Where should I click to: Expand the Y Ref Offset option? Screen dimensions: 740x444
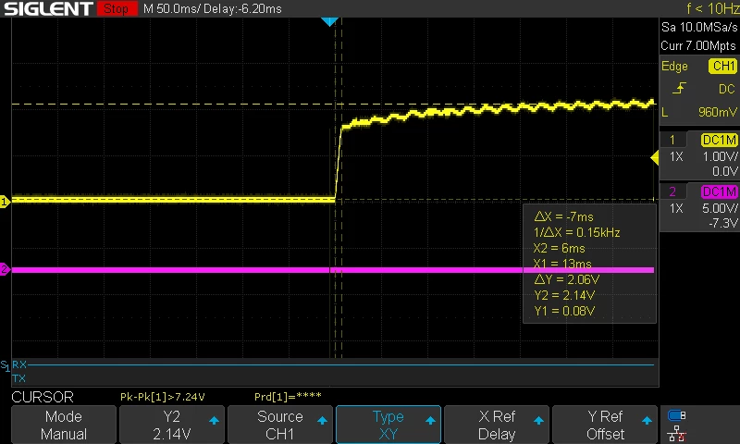coord(605,425)
